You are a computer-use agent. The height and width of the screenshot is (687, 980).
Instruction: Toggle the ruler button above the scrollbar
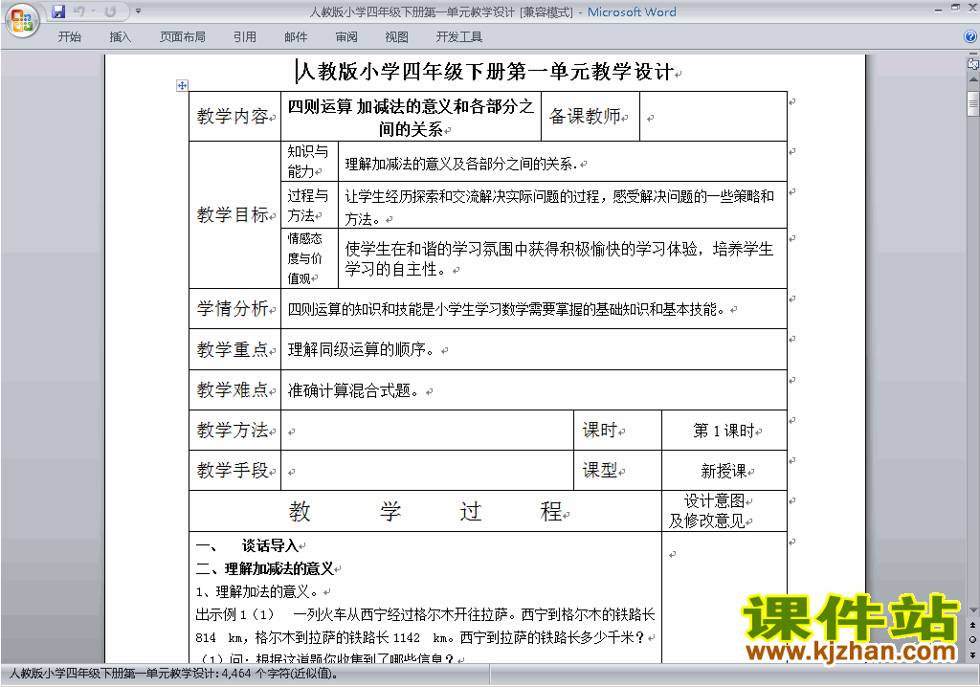[x=973, y=64]
